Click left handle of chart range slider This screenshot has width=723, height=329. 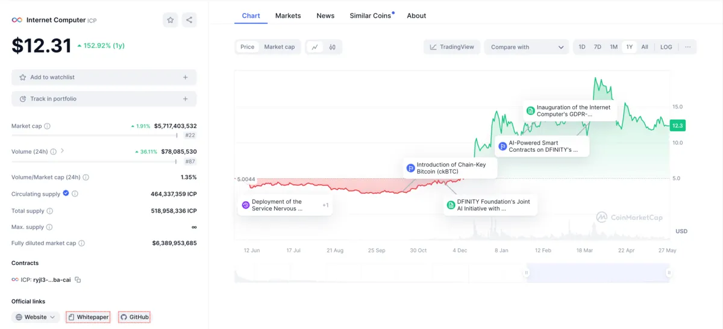pos(527,273)
